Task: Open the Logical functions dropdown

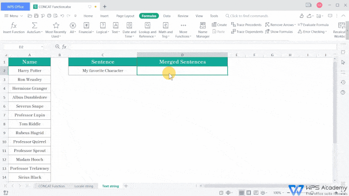Action: coord(103,28)
